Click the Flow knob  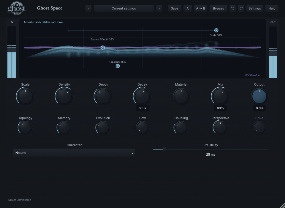click(x=142, y=127)
